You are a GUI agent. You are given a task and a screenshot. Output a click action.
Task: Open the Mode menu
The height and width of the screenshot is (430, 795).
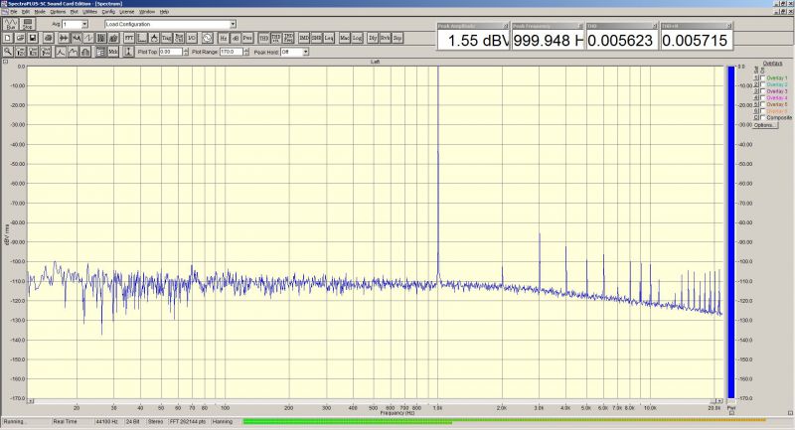tap(40, 11)
